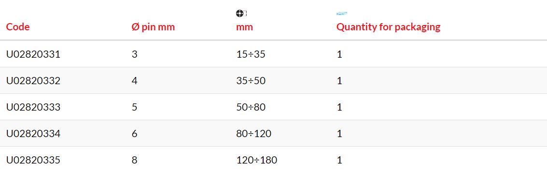Viewport: 547px width, 177px height.
Task: Click quantity value in U02820333 row
Action: [x=339, y=107]
